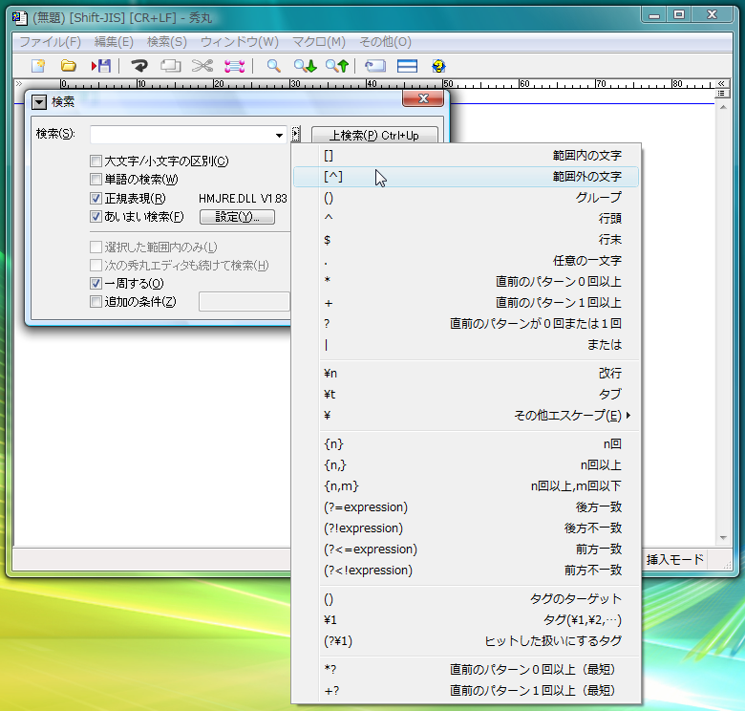Click the Undo curved arrow icon
The width and height of the screenshot is (745, 711).
(139, 66)
